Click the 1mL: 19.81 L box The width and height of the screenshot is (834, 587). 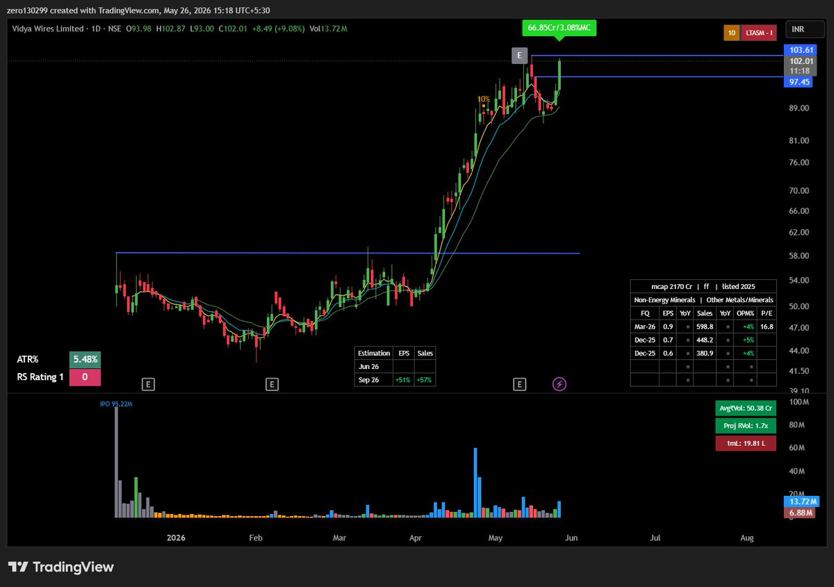(x=745, y=443)
